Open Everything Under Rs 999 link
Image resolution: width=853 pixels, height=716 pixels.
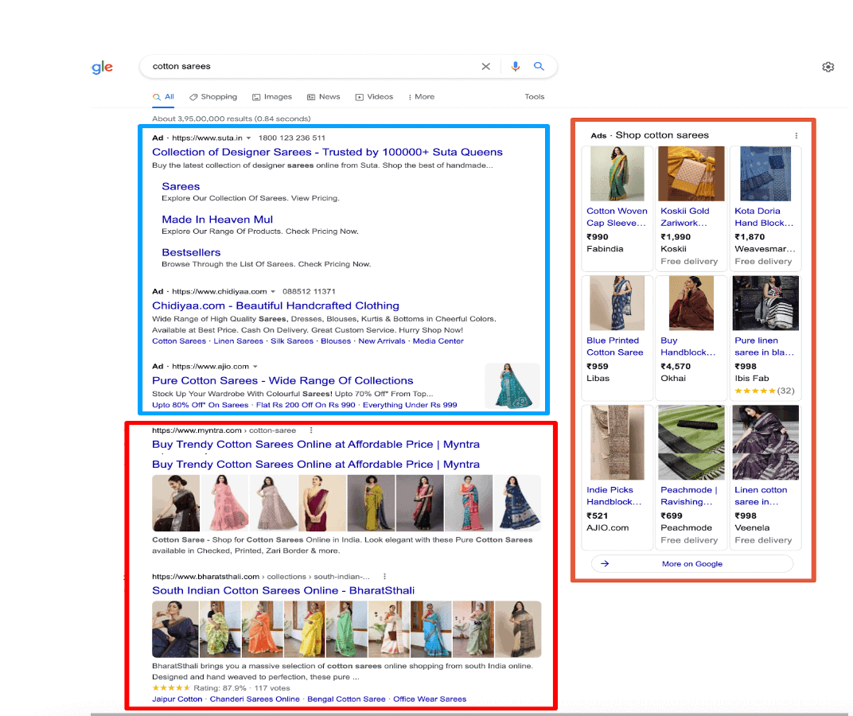click(410, 405)
